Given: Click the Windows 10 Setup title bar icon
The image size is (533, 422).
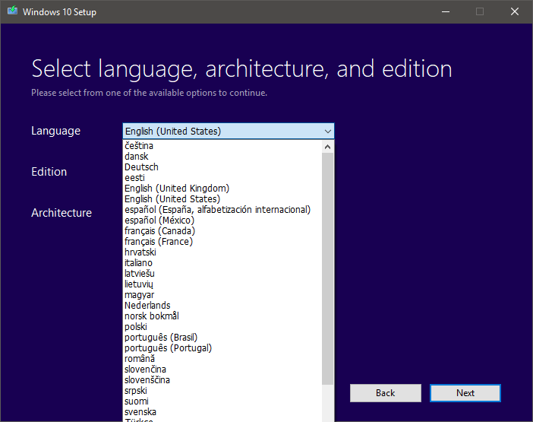Looking at the screenshot, I should 12,11.
